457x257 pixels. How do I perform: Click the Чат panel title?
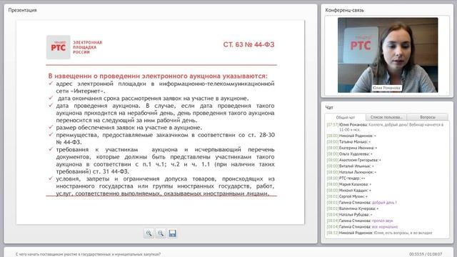329,108
